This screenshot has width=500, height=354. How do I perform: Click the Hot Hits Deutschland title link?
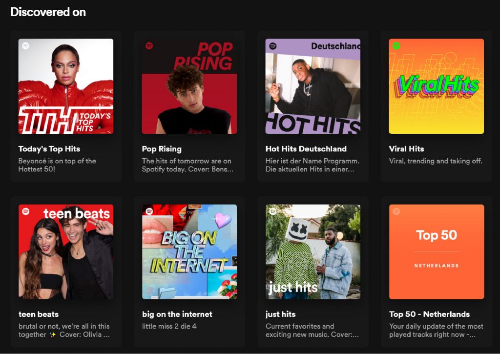click(306, 149)
